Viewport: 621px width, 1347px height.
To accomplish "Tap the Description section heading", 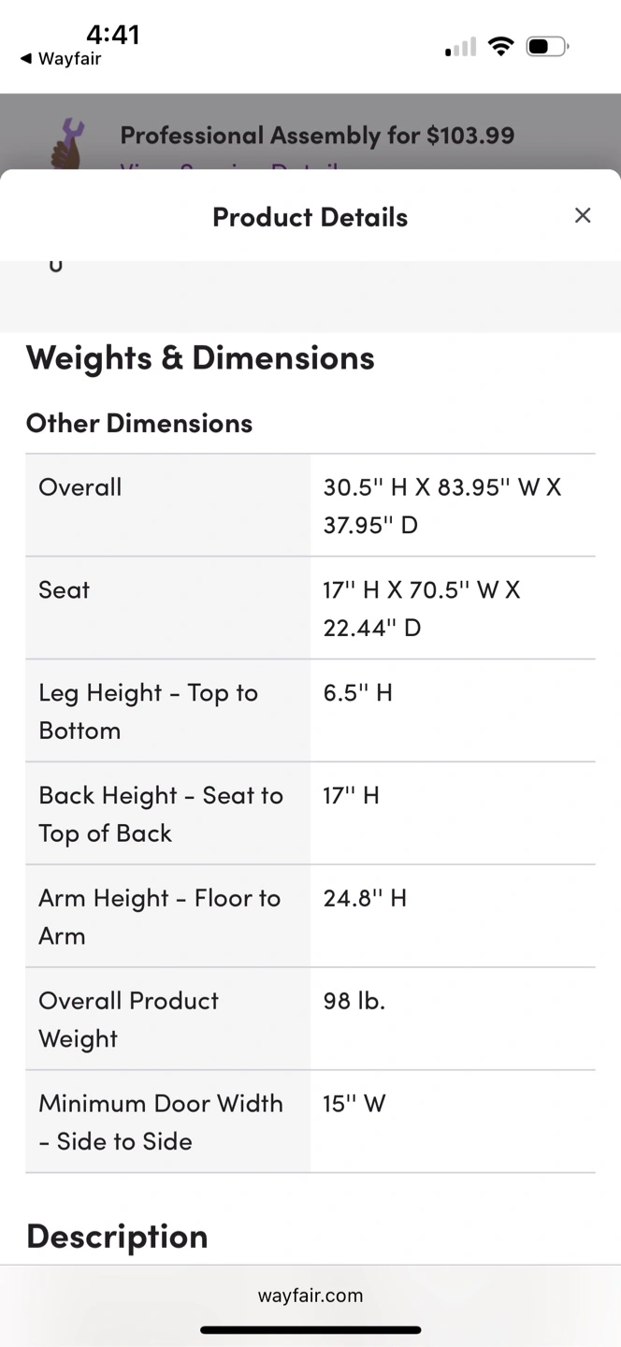I will pyautogui.click(x=117, y=1237).
